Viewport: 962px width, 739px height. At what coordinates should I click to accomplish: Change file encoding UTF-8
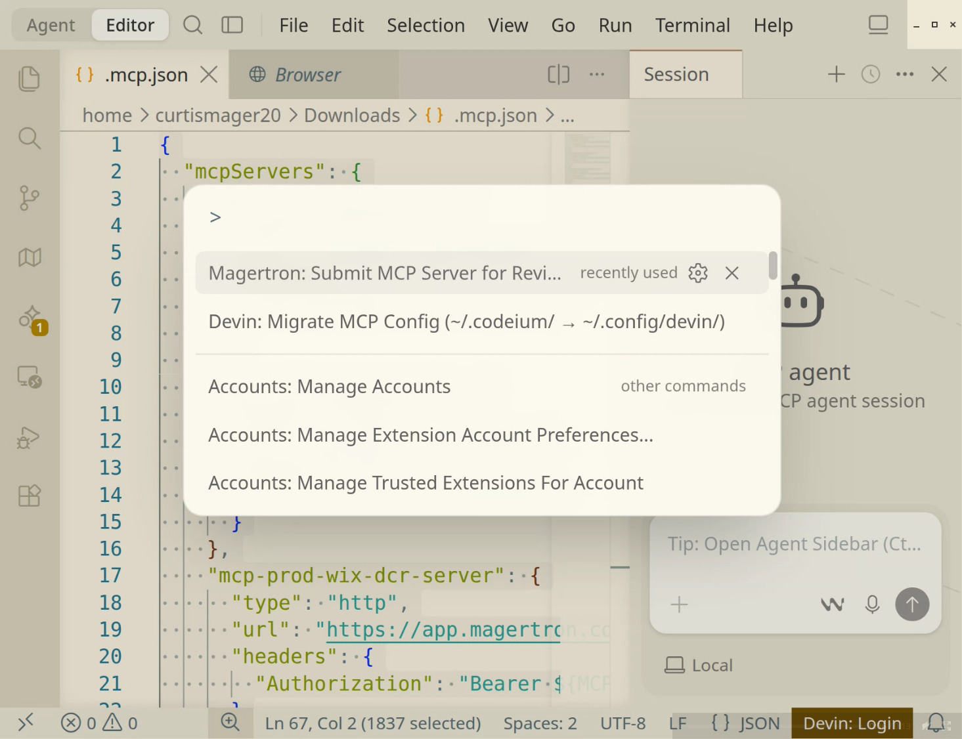coord(623,723)
